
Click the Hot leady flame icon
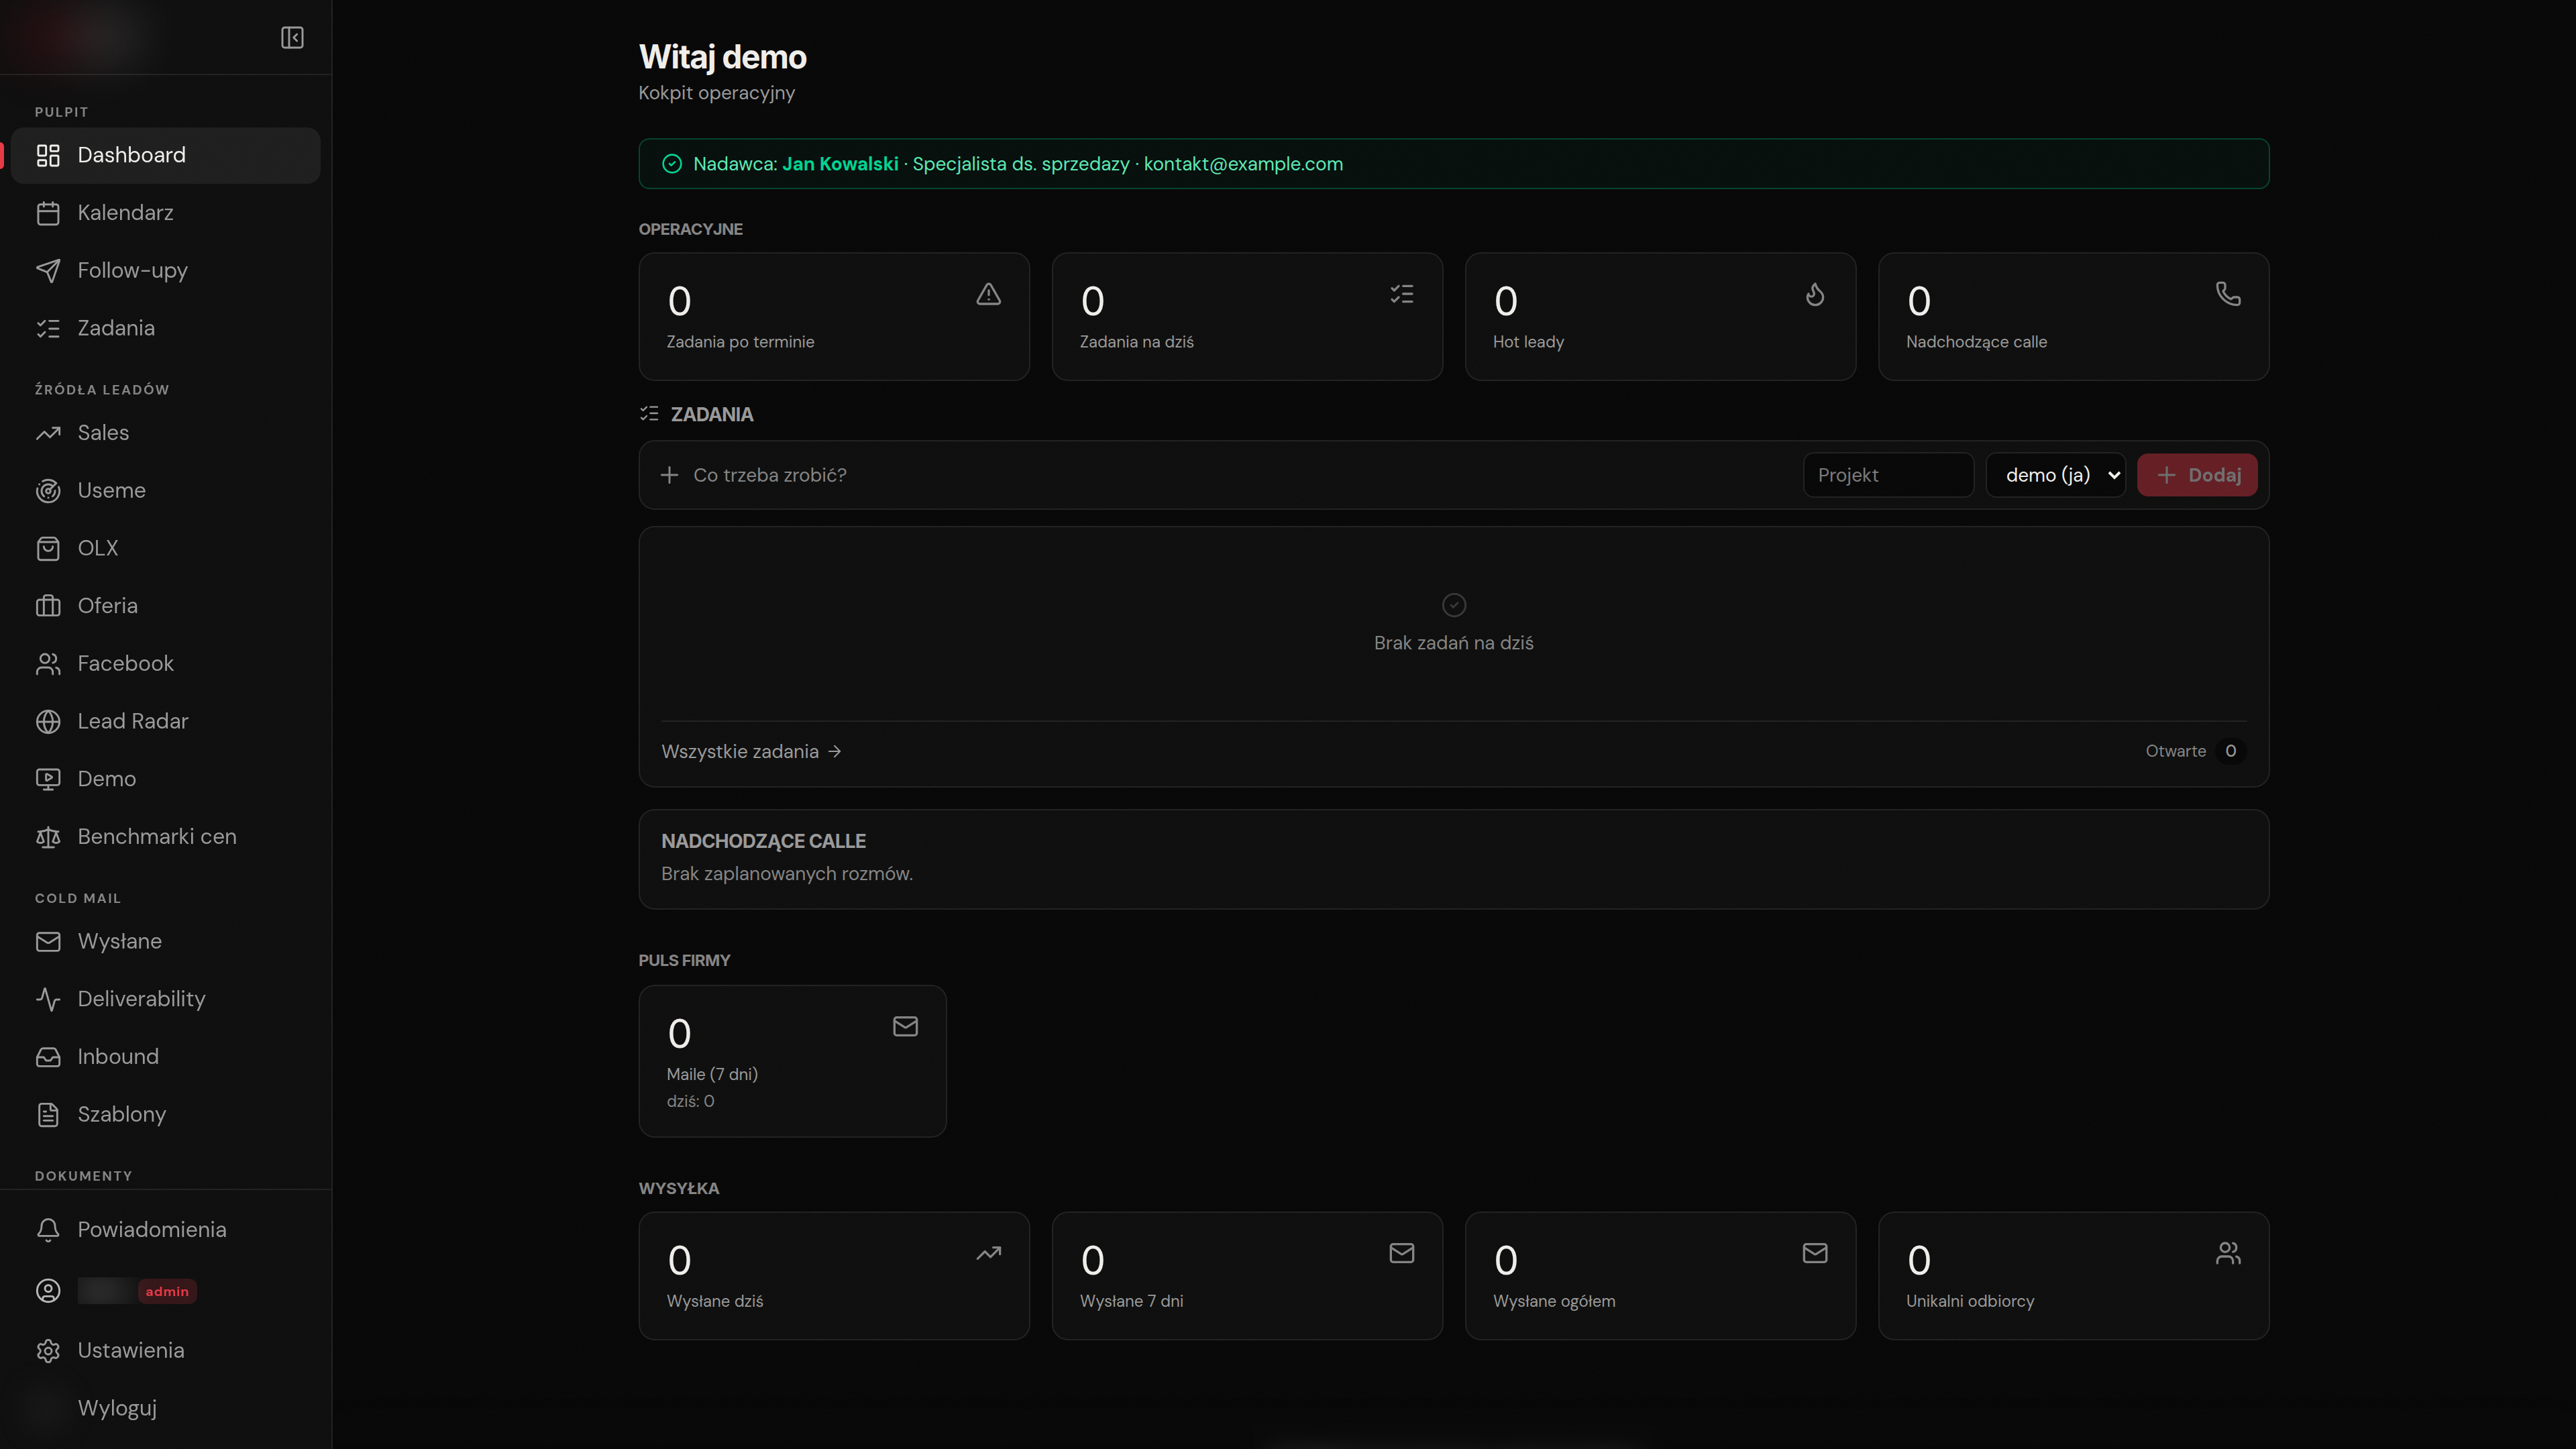click(x=1815, y=294)
